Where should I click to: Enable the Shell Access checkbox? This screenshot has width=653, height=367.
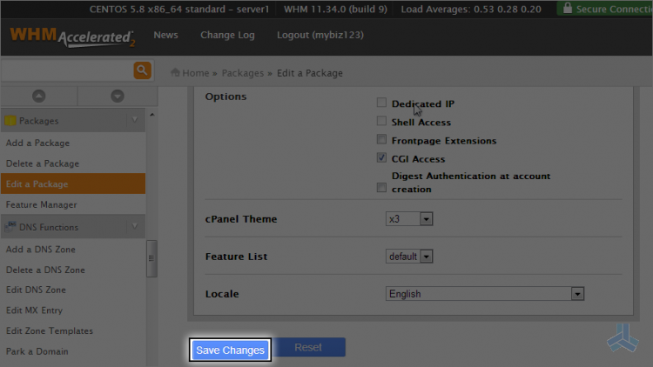381,121
